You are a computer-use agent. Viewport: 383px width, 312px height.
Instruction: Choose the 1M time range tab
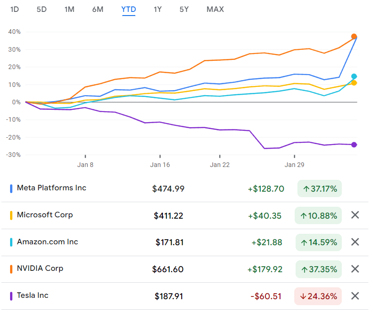[69, 9]
